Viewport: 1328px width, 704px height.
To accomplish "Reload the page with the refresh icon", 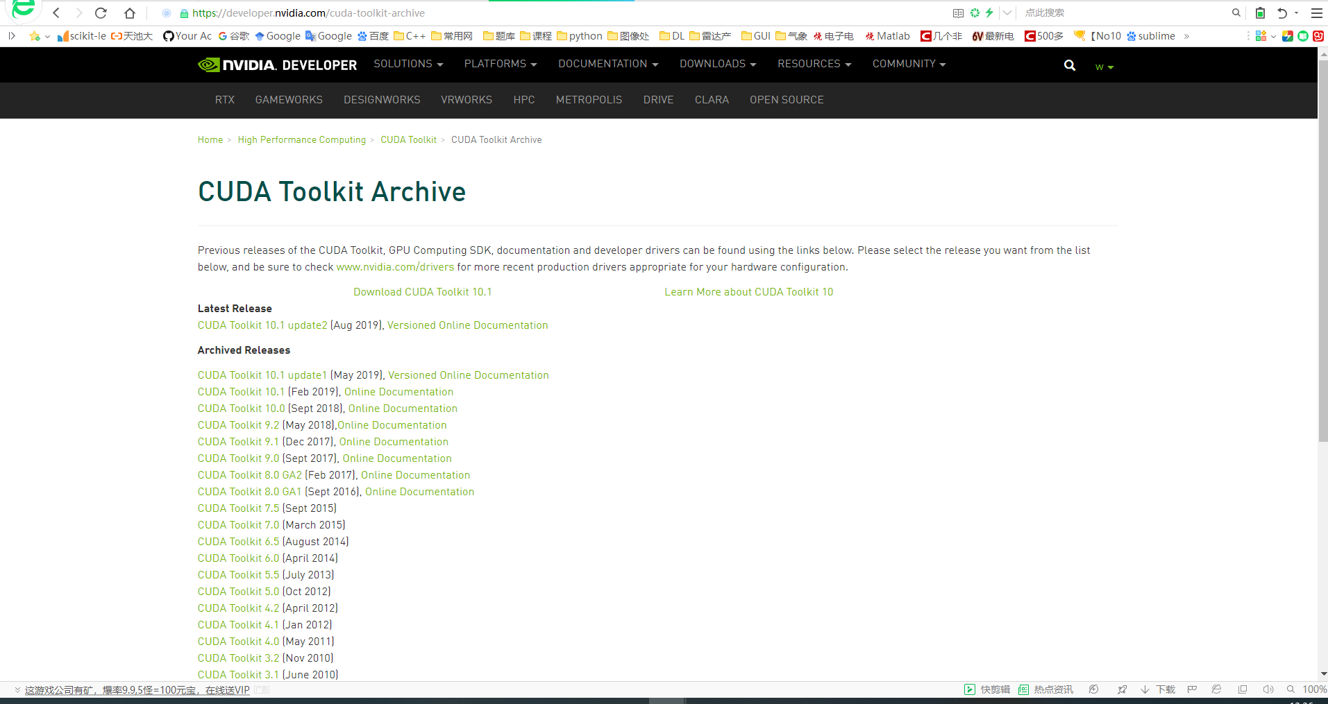I will tap(101, 12).
